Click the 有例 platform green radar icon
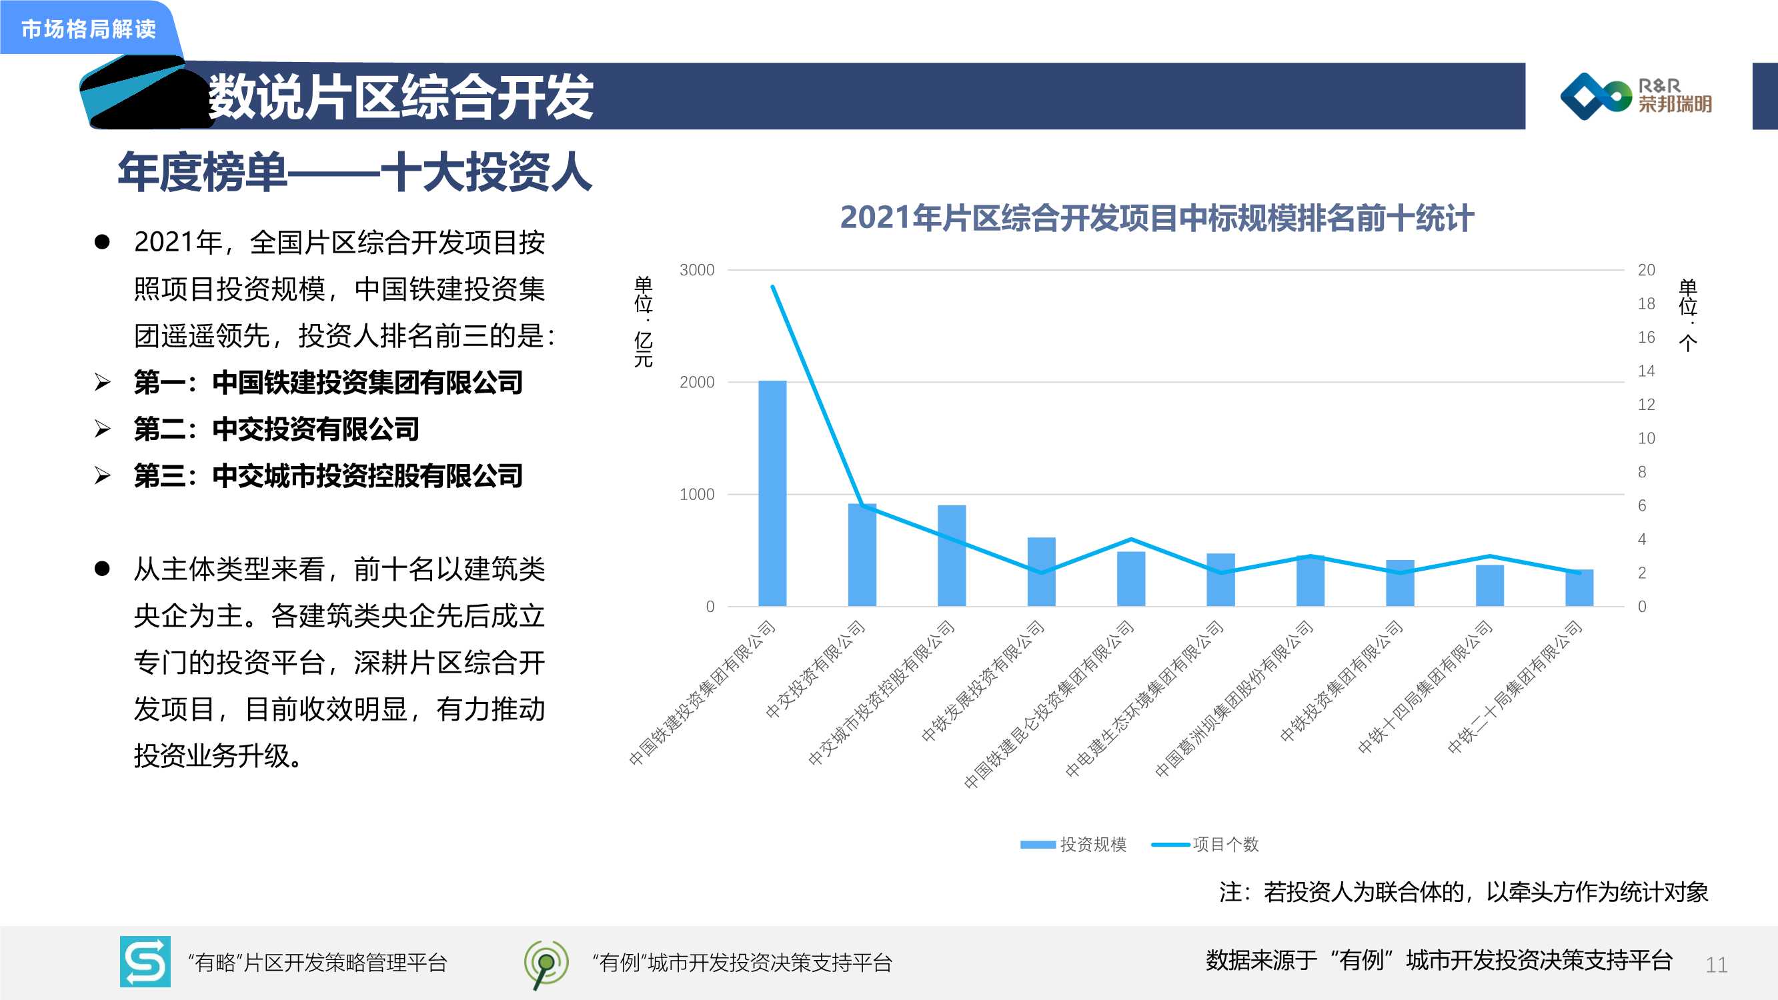This screenshot has height=1000, width=1778. click(546, 963)
